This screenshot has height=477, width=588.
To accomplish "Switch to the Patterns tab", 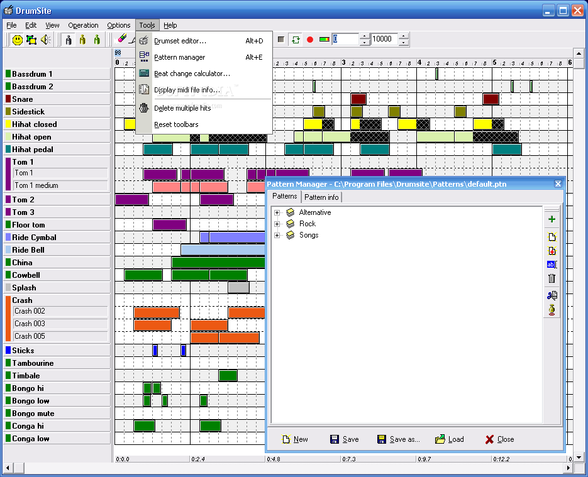I will click(x=285, y=196).
